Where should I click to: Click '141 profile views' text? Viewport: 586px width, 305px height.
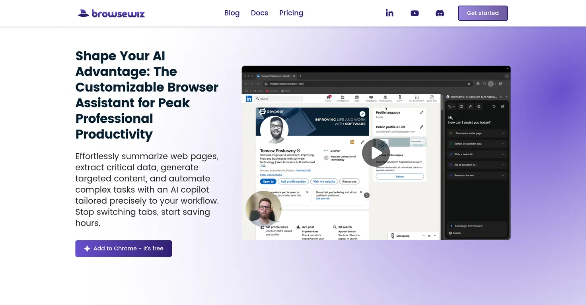[x=276, y=227]
